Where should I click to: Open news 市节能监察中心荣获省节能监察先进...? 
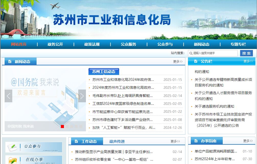click(x=122, y=112)
